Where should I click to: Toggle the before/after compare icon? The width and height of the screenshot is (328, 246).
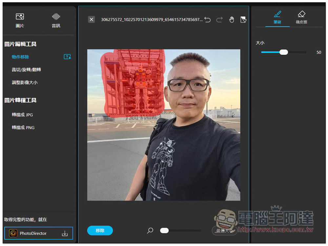tap(243, 20)
